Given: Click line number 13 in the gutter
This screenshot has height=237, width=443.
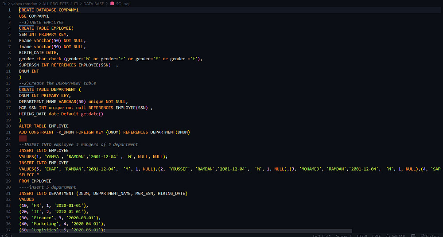Looking at the screenshot, I should click(x=8, y=83).
